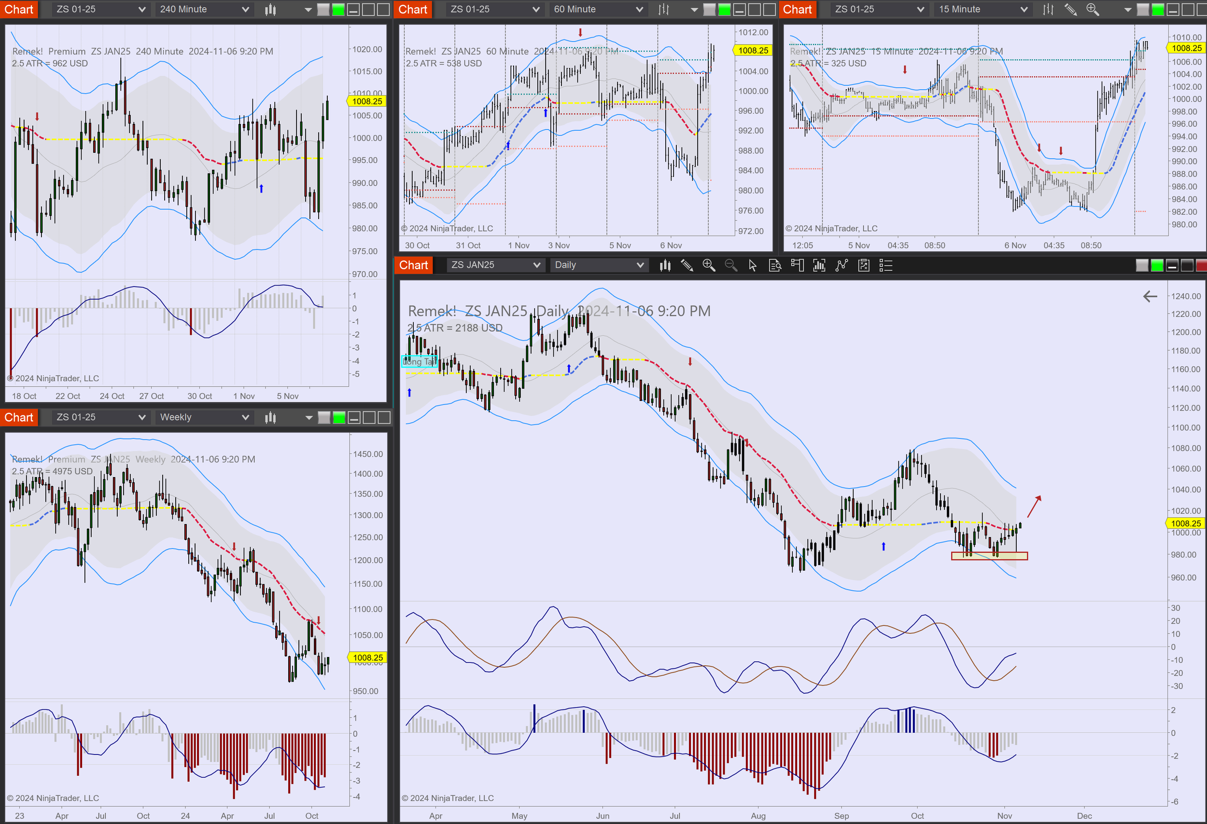
Task: Open Chart Trader icon in Daily toolbar
Action: [x=797, y=266]
